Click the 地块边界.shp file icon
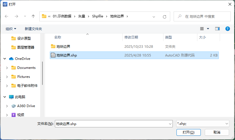Image resolution: width=235 pixels, height=140 pixels. pos(53,55)
